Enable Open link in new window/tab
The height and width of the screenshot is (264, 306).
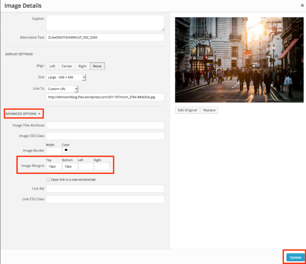click(48, 179)
